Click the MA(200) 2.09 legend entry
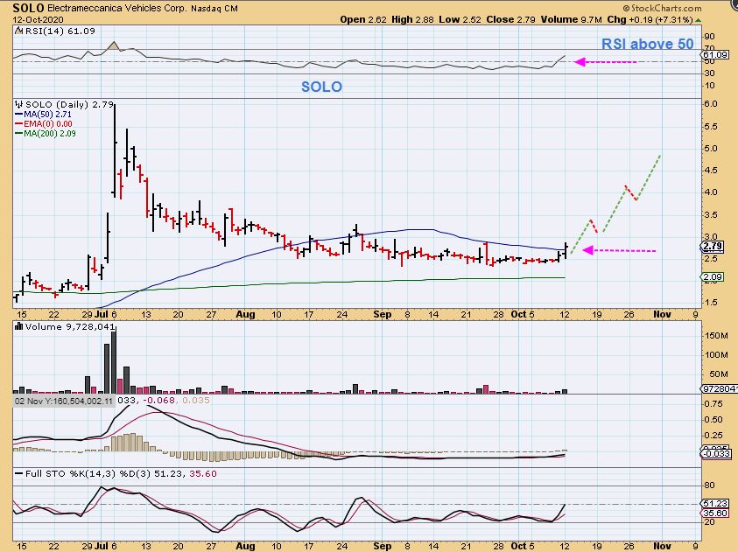This screenshot has width=738, height=552. (46, 134)
